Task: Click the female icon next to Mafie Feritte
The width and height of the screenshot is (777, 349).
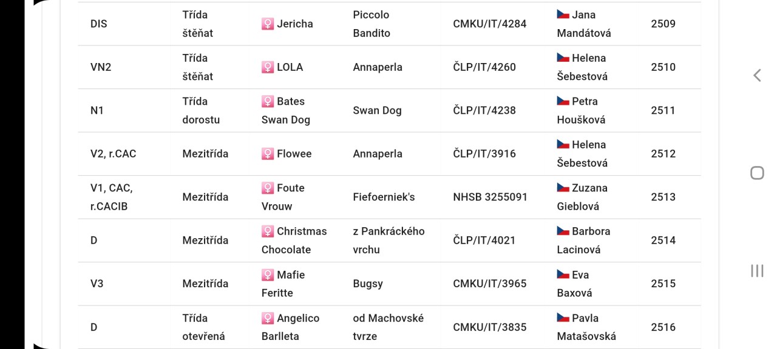Action: (x=268, y=275)
